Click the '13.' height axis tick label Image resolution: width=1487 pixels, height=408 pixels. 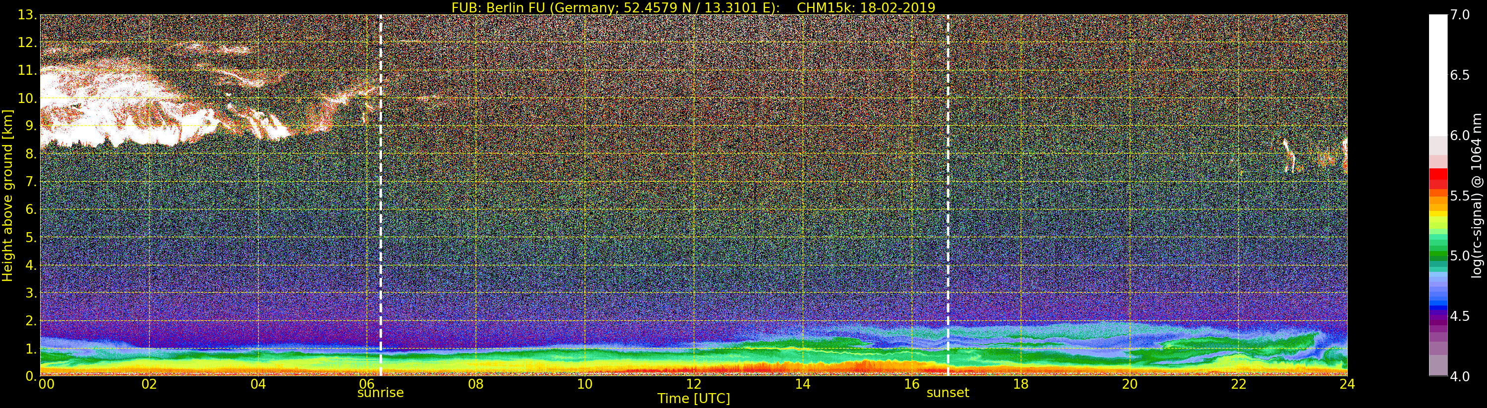(x=27, y=15)
